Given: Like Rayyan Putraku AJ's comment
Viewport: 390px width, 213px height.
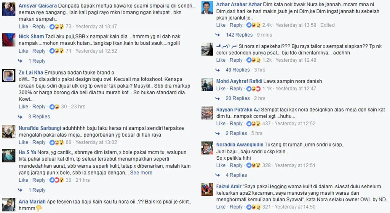Looking at the screenshot, I should (x=221, y=123).
